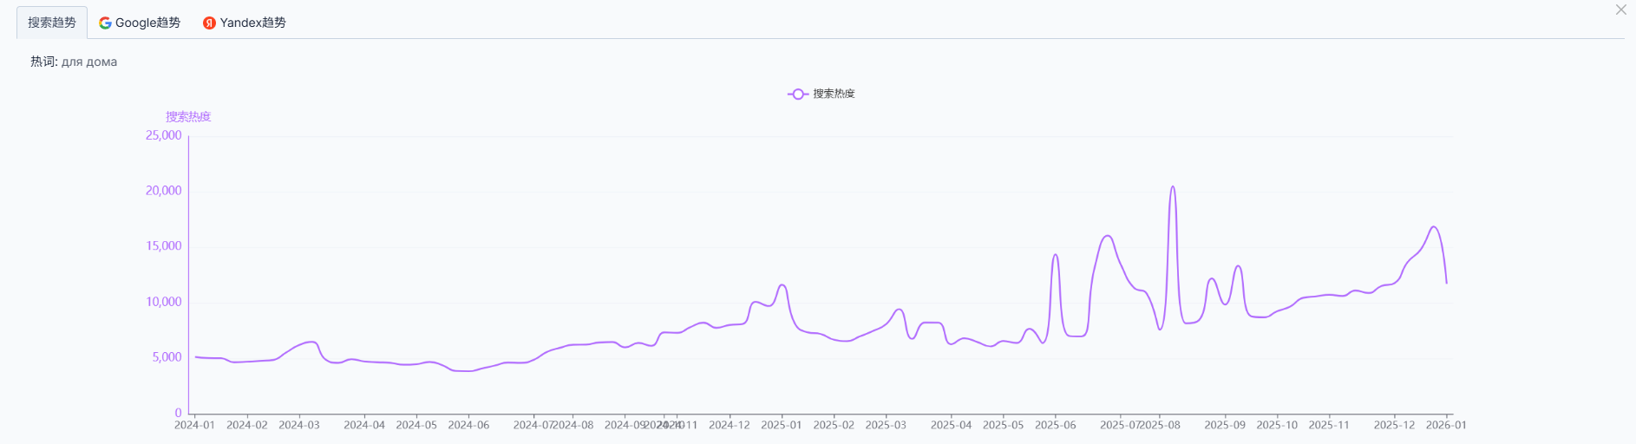The image size is (1636, 444).
Task: Click the 10,000 y-axis label
Action: coord(164,302)
